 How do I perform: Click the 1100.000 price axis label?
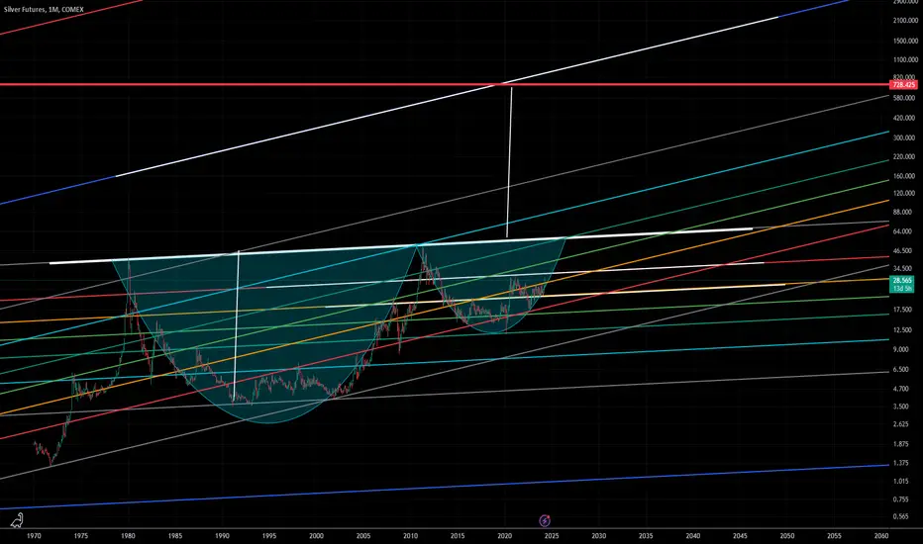(x=905, y=59)
